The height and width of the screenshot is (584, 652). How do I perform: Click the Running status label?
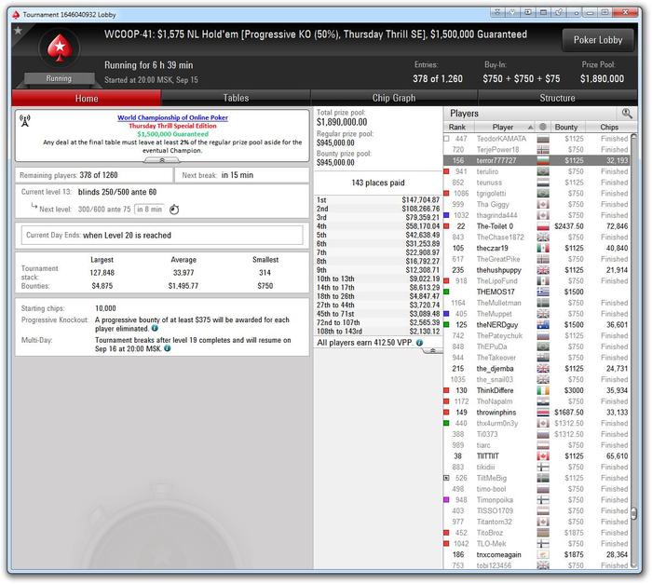click(x=59, y=78)
